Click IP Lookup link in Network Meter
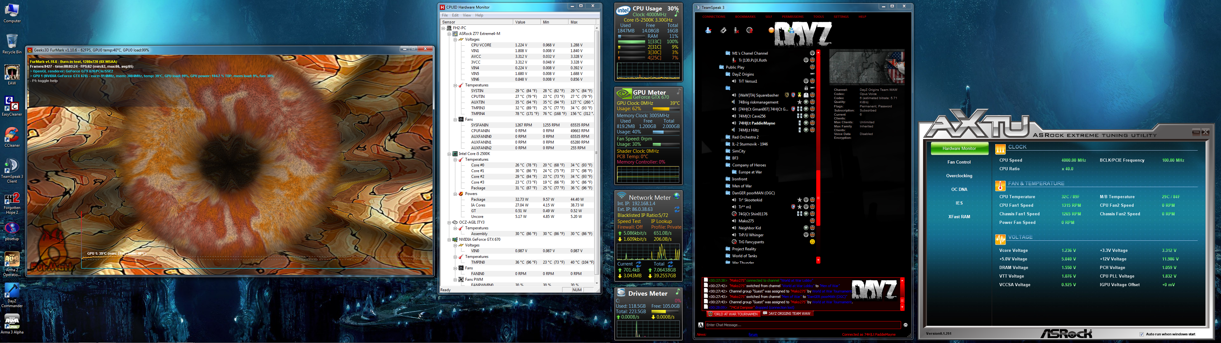The width and height of the screenshot is (1221, 343). point(661,221)
